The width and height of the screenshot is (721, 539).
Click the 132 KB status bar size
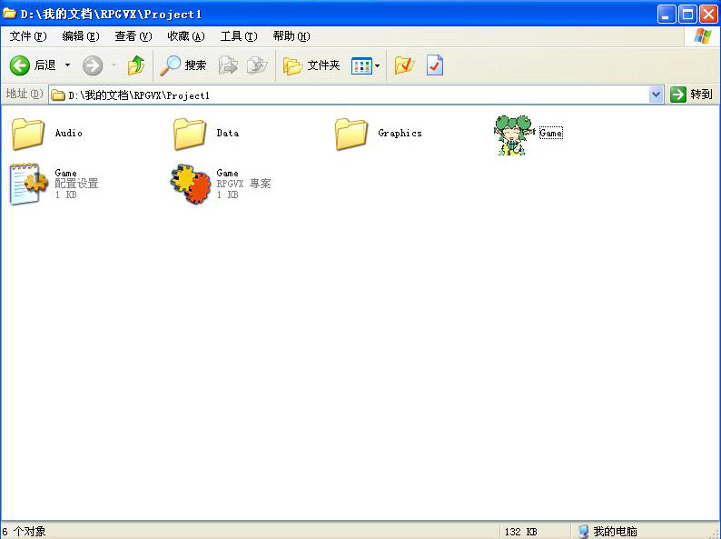pos(520,532)
